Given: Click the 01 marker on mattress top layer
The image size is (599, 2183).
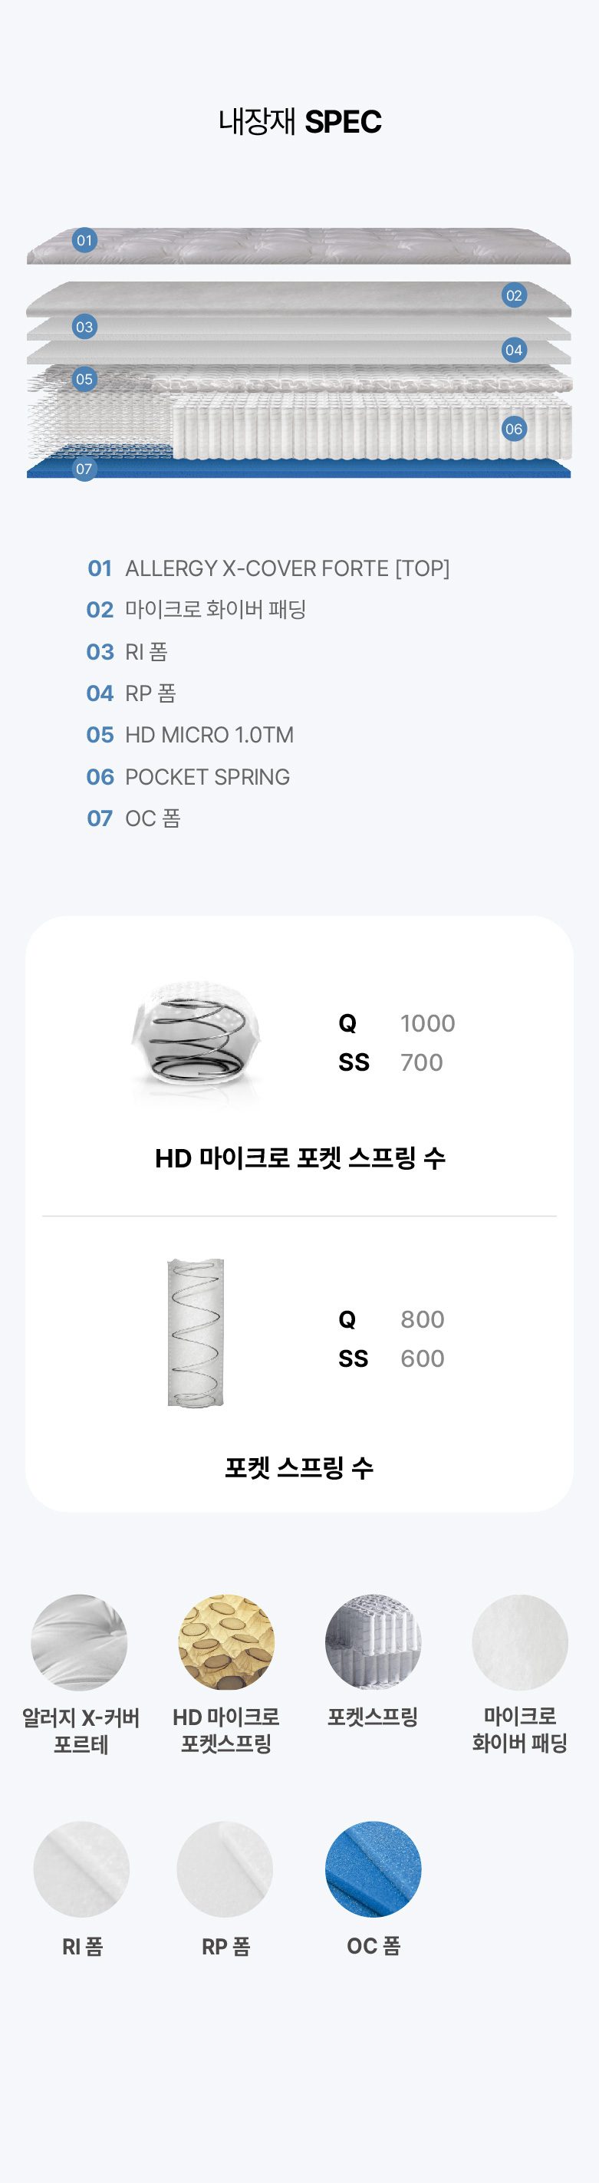Looking at the screenshot, I should [84, 240].
